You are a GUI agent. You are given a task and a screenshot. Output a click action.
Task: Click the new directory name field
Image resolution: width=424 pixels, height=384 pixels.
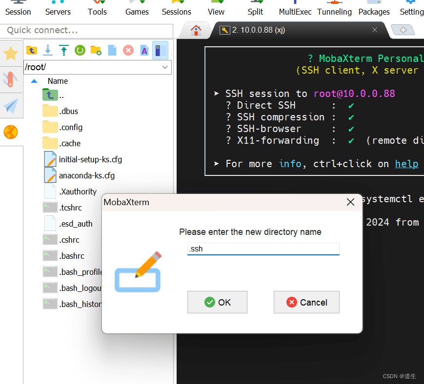[x=263, y=249]
